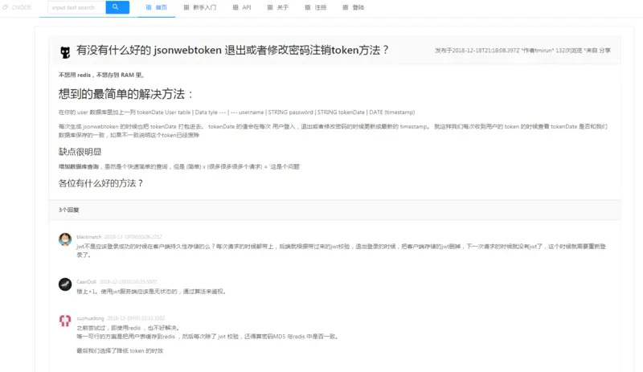Image resolution: width=643 pixels, height=372 pixels.
Task: Click the timestamp on zuohuadong's reply
Action: [x=136, y=318]
